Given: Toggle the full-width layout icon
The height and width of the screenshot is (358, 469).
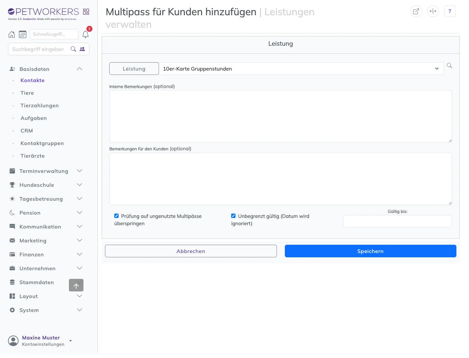Looking at the screenshot, I should coord(433,11).
